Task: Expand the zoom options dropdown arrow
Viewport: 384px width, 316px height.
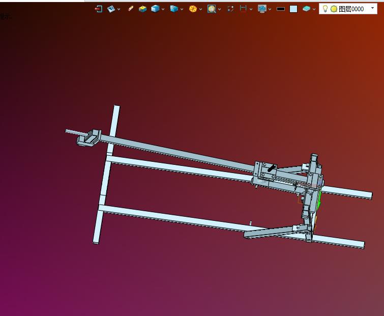Action: click(x=219, y=9)
